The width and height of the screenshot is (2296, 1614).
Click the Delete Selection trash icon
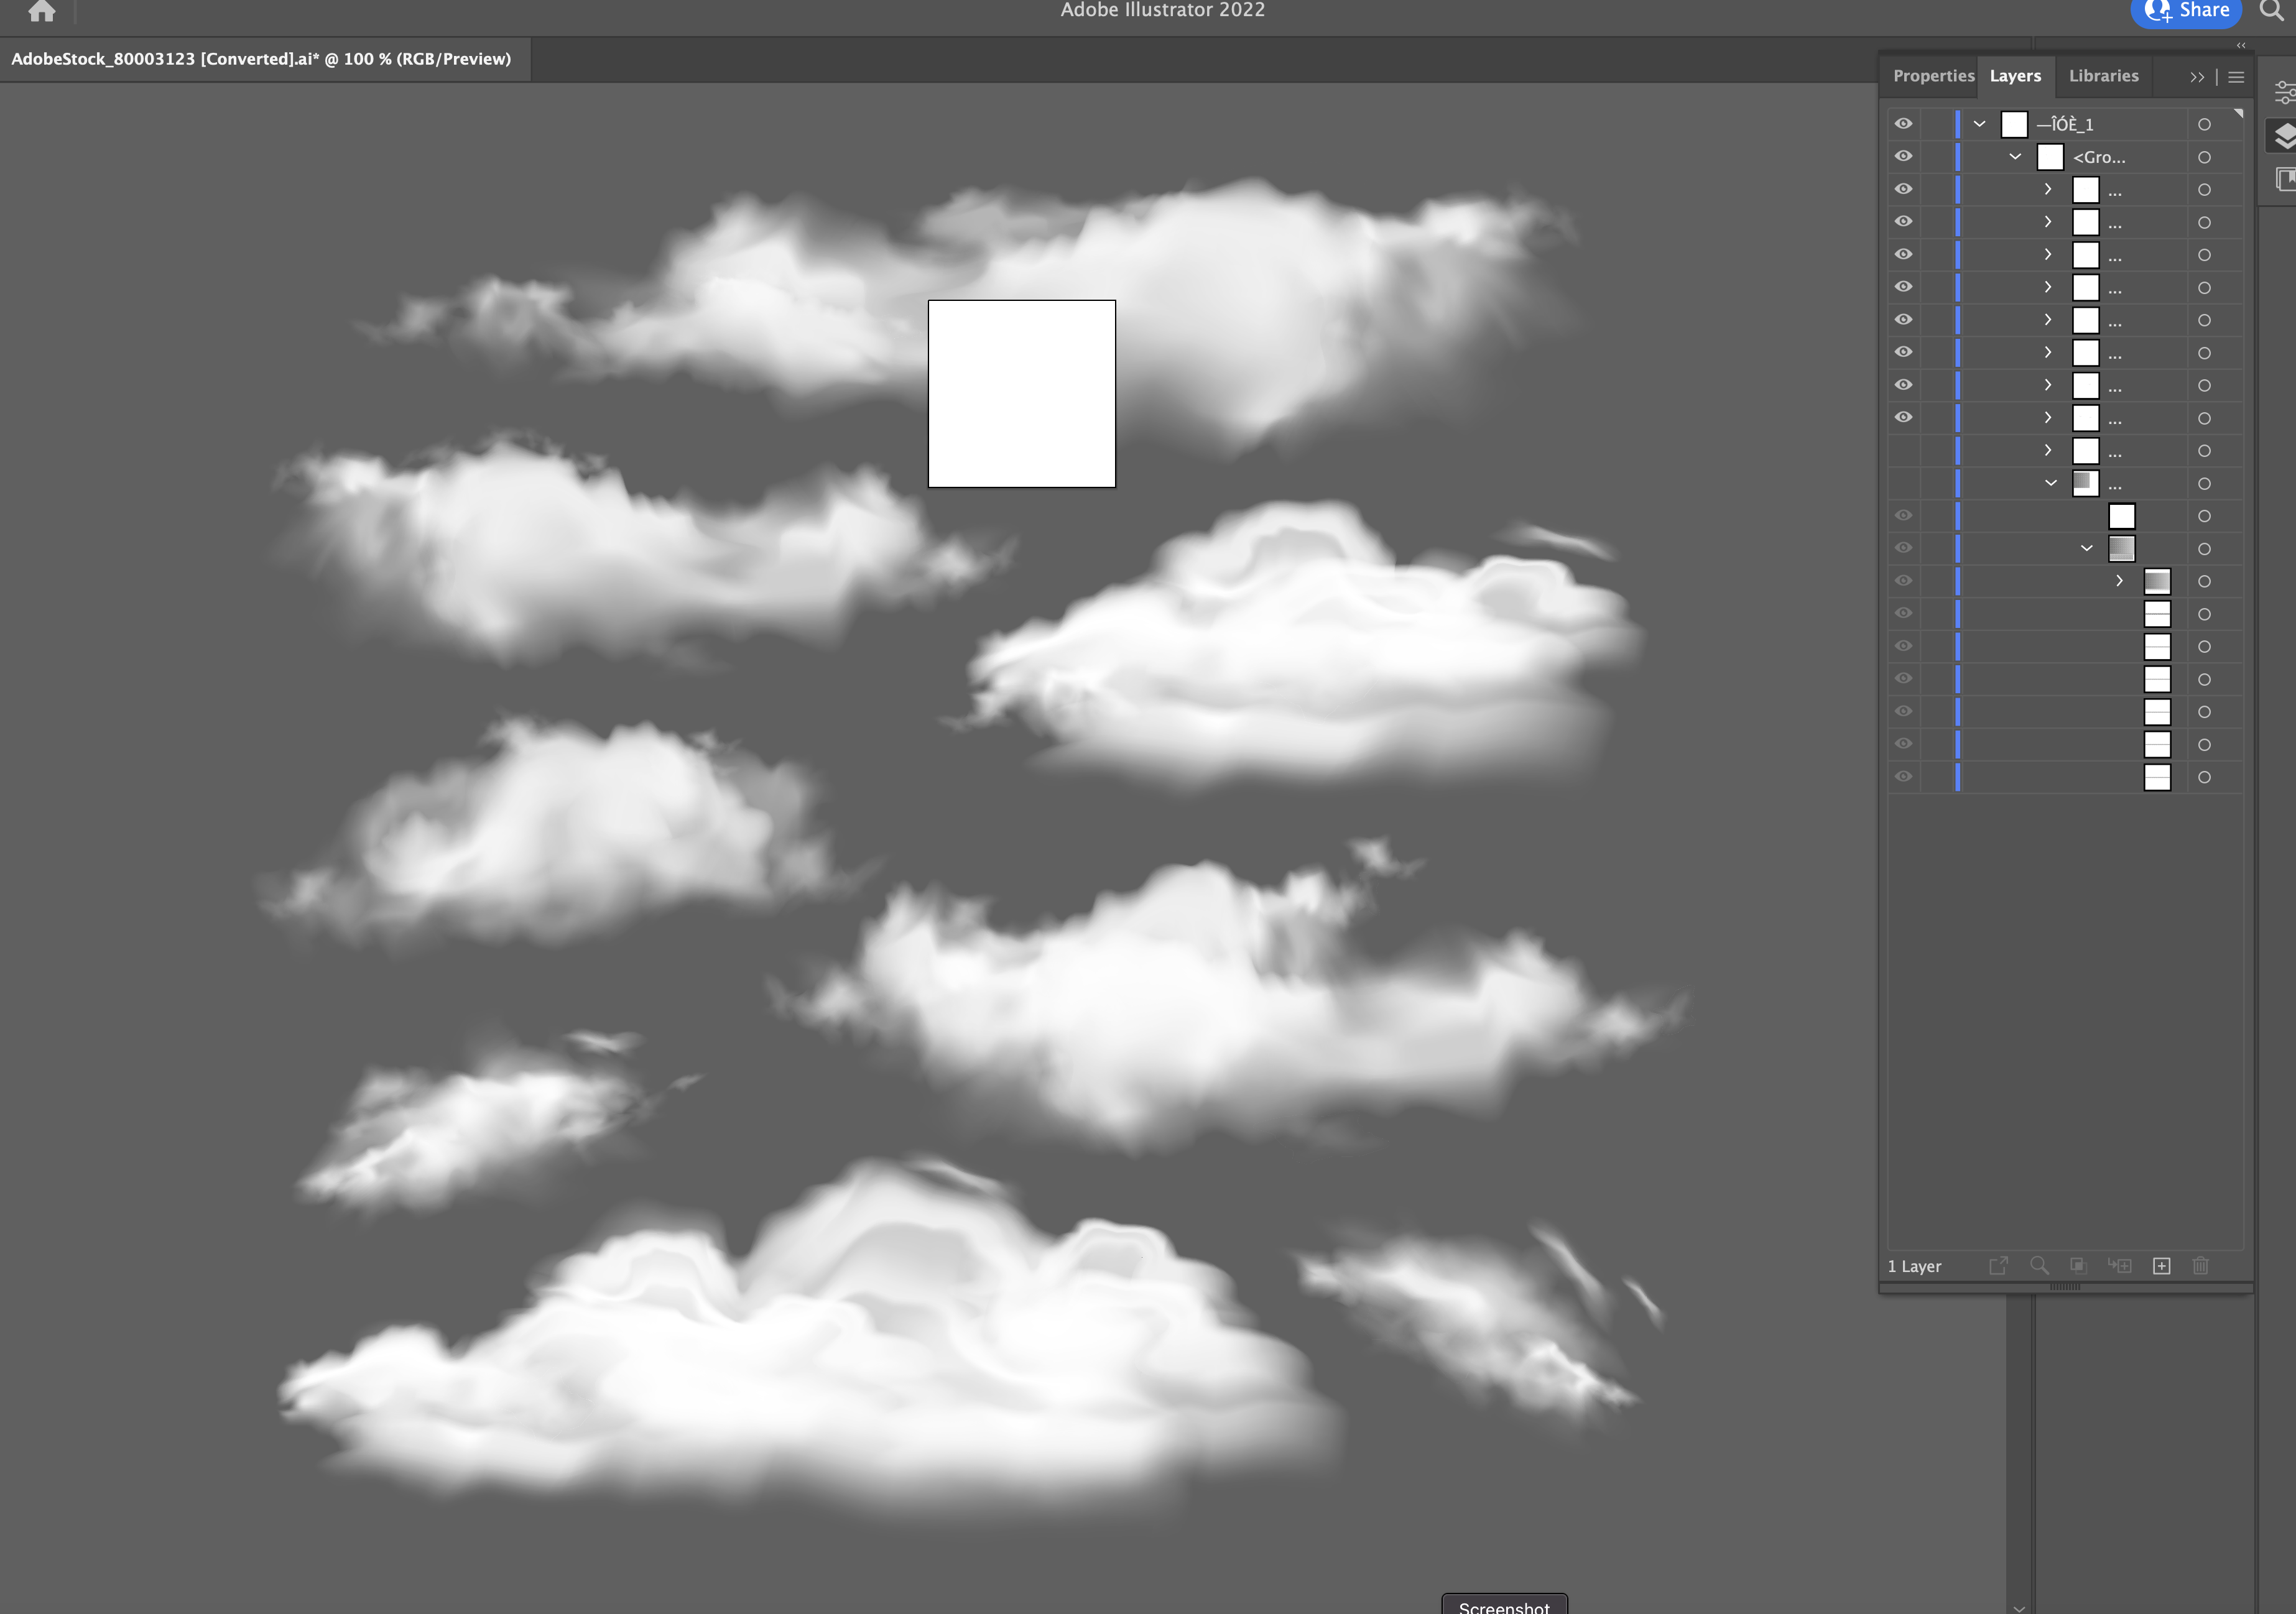coord(2200,1266)
